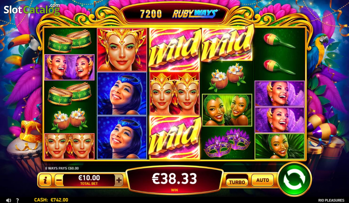This screenshot has width=349, height=203.
Task: Mute sound with speaker icon
Action: [9, 200]
